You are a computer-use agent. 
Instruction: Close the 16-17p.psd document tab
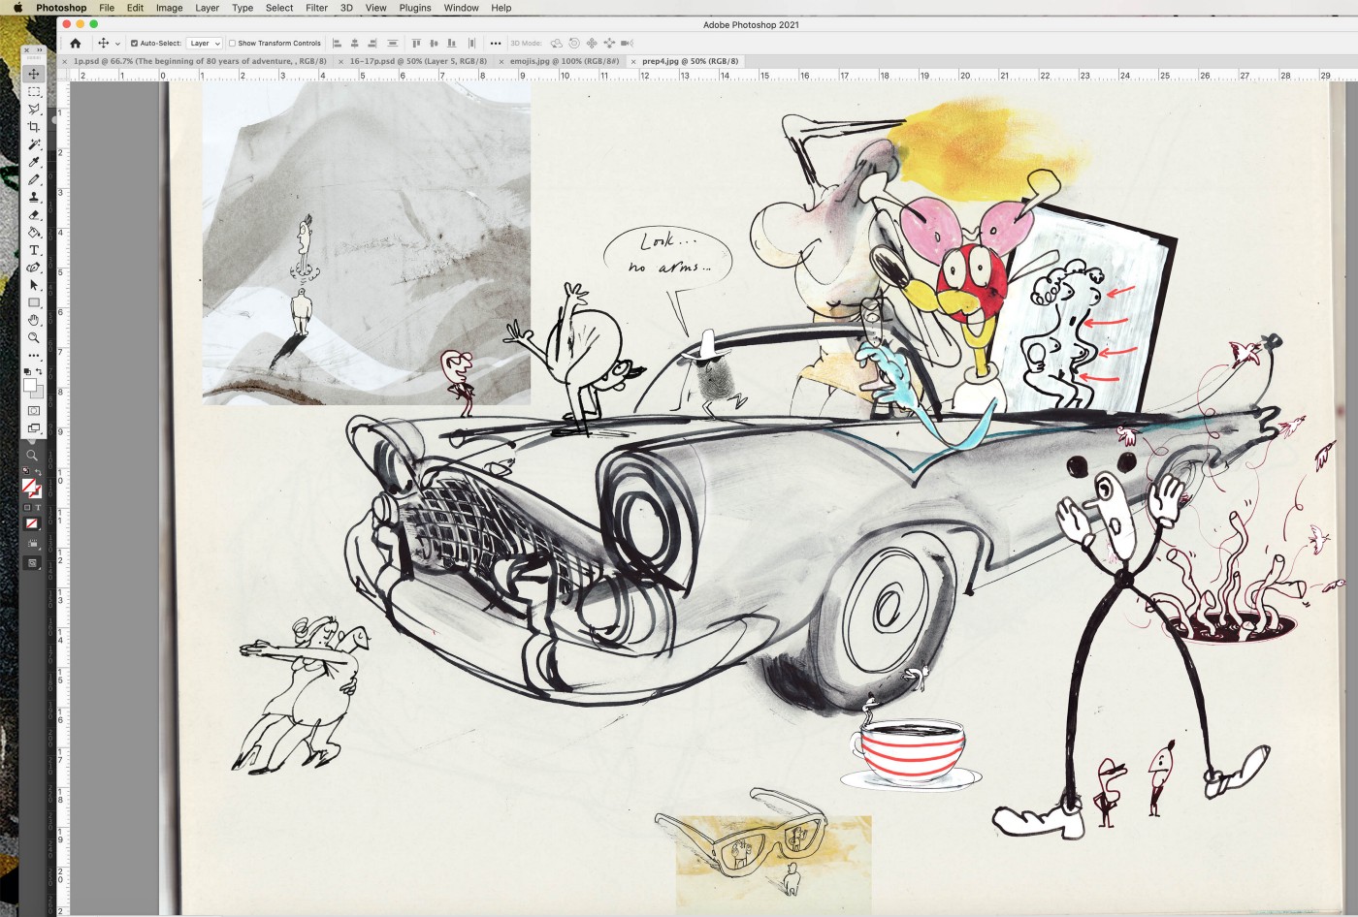341,61
